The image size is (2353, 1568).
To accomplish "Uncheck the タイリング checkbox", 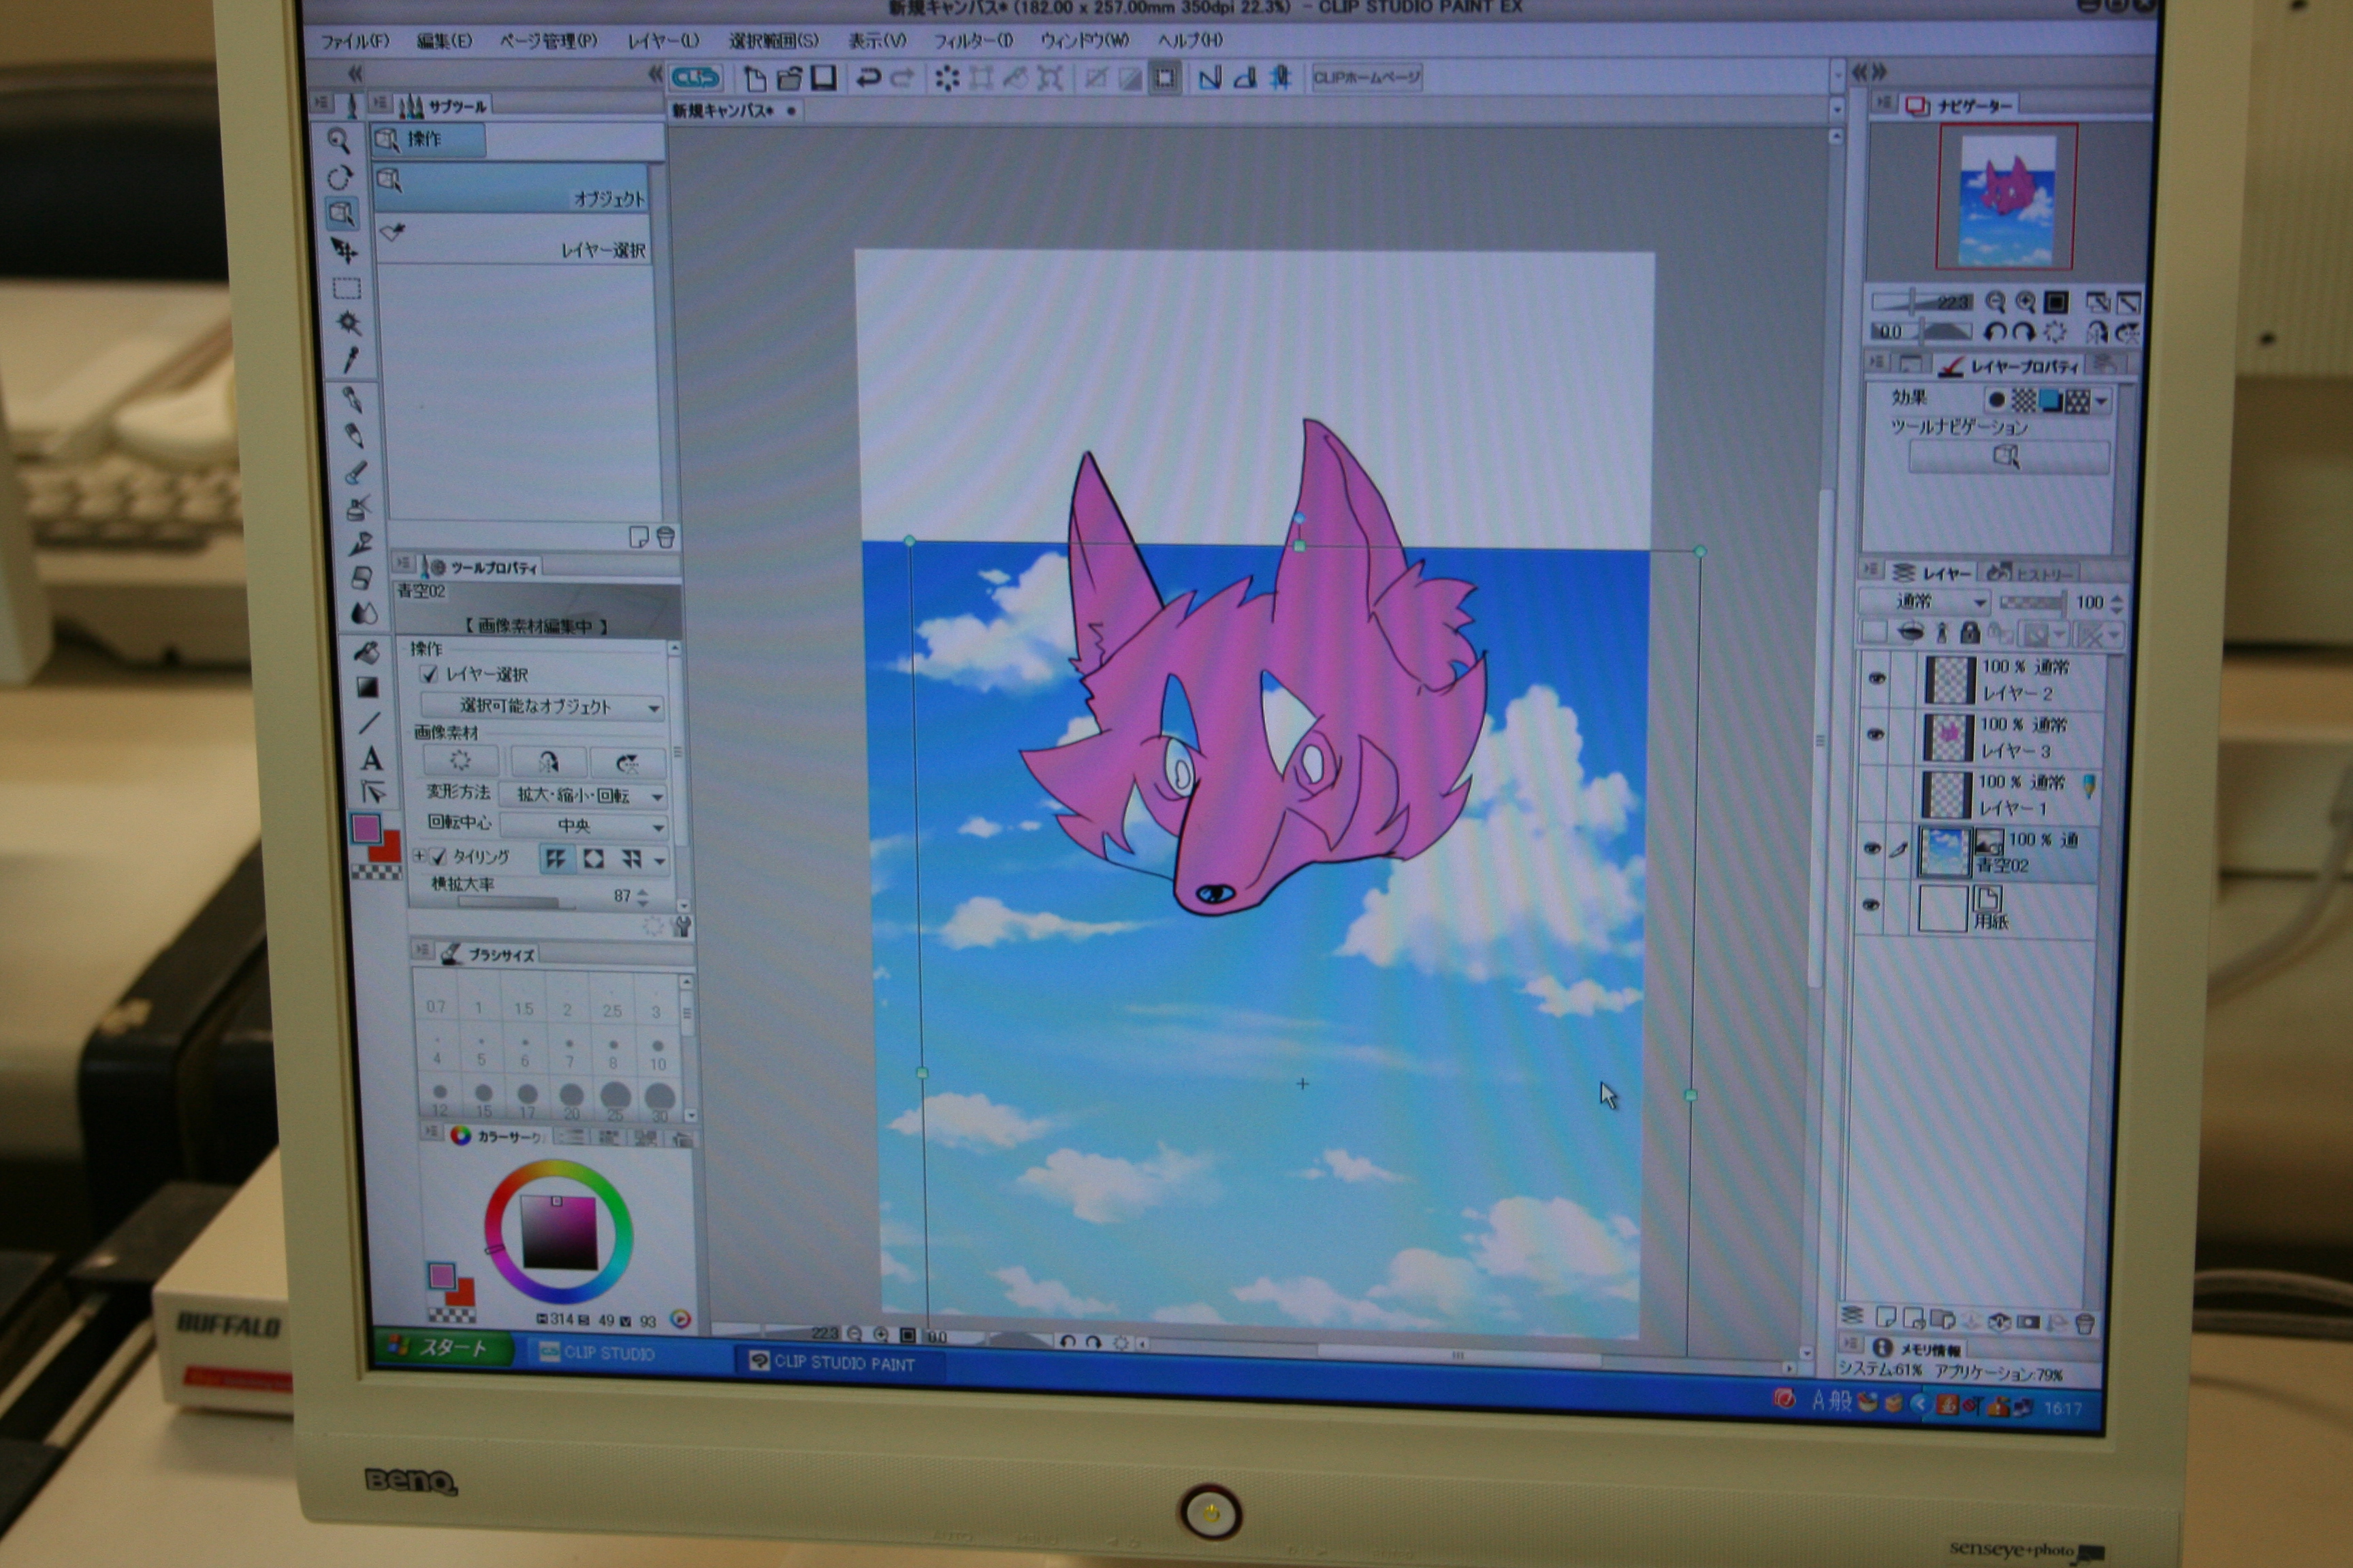I will tap(438, 857).
